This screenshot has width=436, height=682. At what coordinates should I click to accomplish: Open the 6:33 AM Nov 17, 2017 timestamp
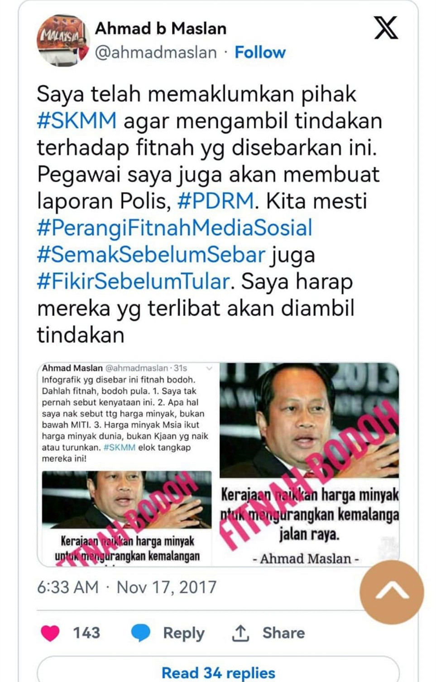(x=127, y=587)
